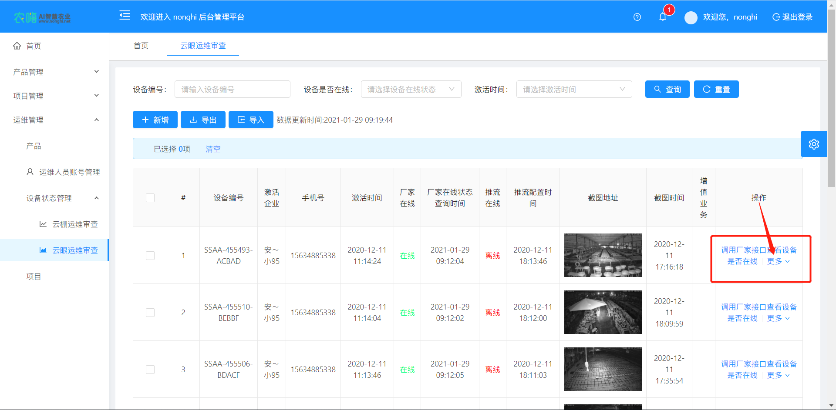The height and width of the screenshot is (410, 836).
Task: Click device number SSAA-455510-BEBBF
Action: coord(229,313)
